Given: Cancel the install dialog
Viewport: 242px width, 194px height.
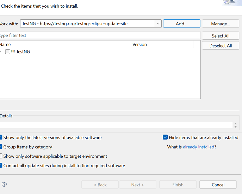Looking at the screenshot, I should [x=218, y=185].
